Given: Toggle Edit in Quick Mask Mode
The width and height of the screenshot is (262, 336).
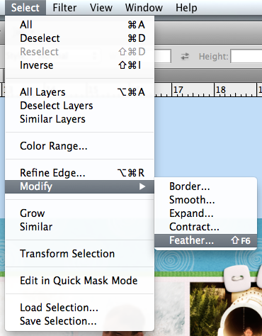Looking at the screenshot, I should (x=79, y=281).
